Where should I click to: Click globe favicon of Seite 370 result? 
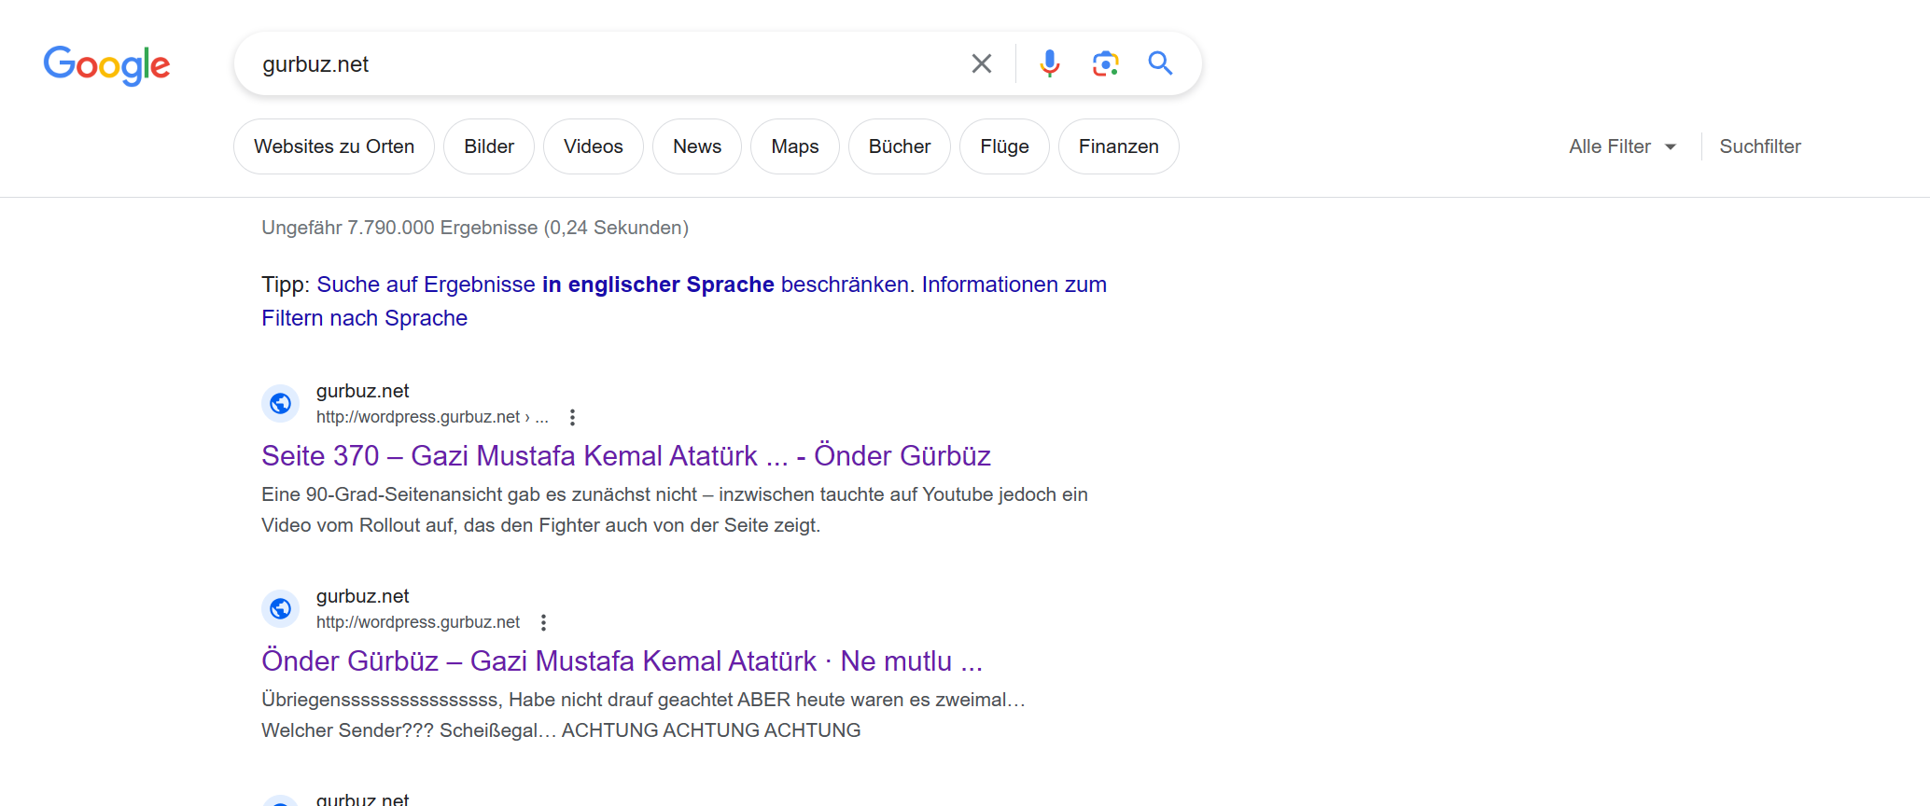280,403
